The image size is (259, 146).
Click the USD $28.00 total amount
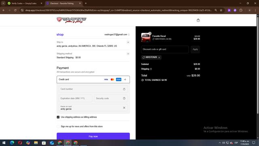[193, 75]
